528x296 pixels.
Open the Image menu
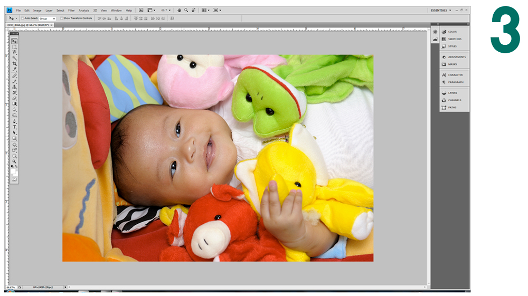(37, 10)
